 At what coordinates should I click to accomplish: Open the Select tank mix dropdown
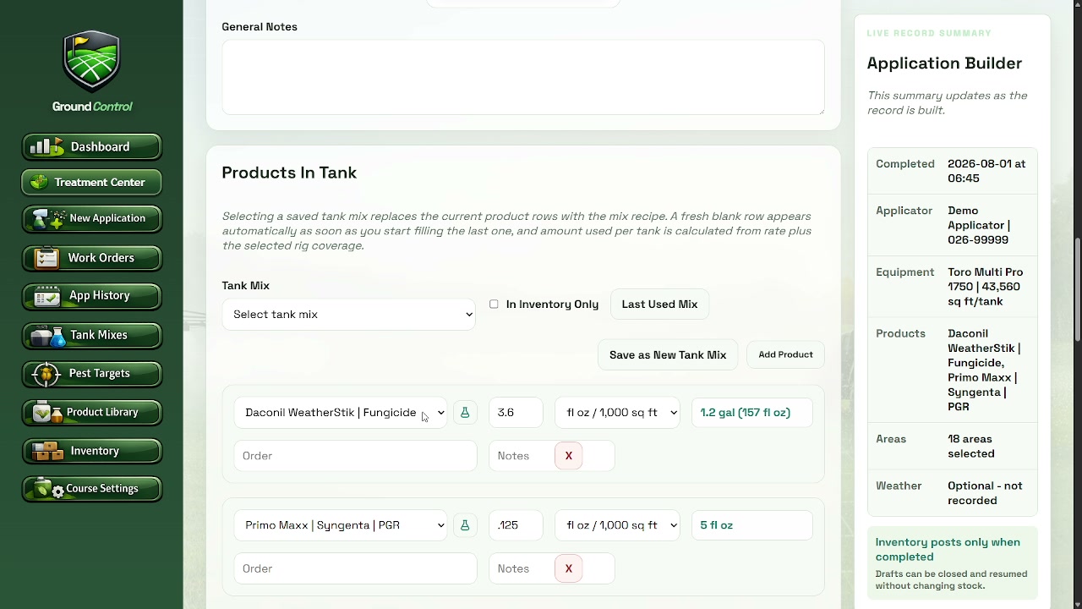pyautogui.click(x=348, y=315)
